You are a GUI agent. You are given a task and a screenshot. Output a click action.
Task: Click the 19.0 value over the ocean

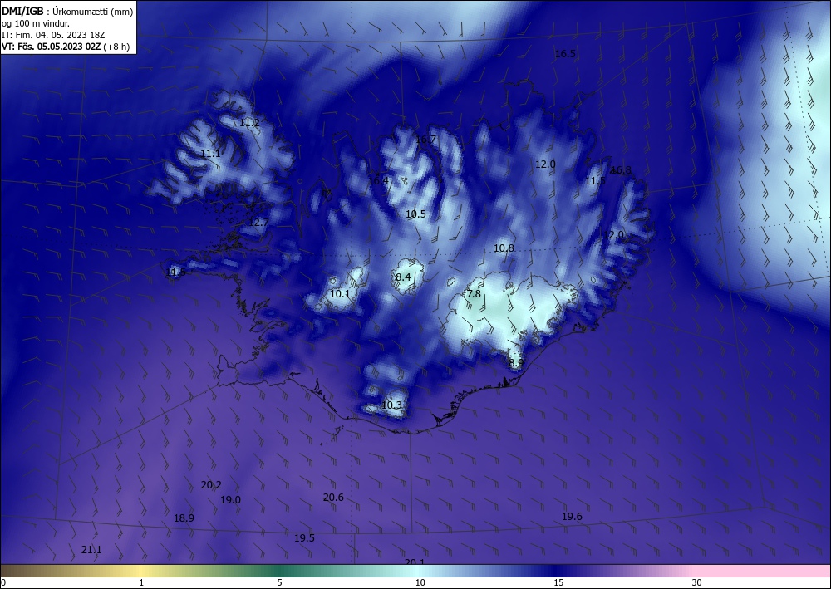point(230,499)
